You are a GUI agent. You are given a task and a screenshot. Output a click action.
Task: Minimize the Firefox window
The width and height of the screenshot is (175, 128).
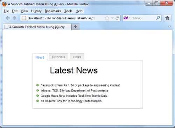point(149,3)
